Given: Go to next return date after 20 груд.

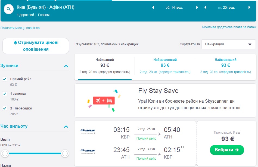Looking at the screenshot, I should [249, 8].
